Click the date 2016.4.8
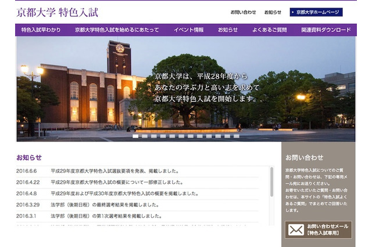Viewport: 372px width, 247px height. pos(27,194)
